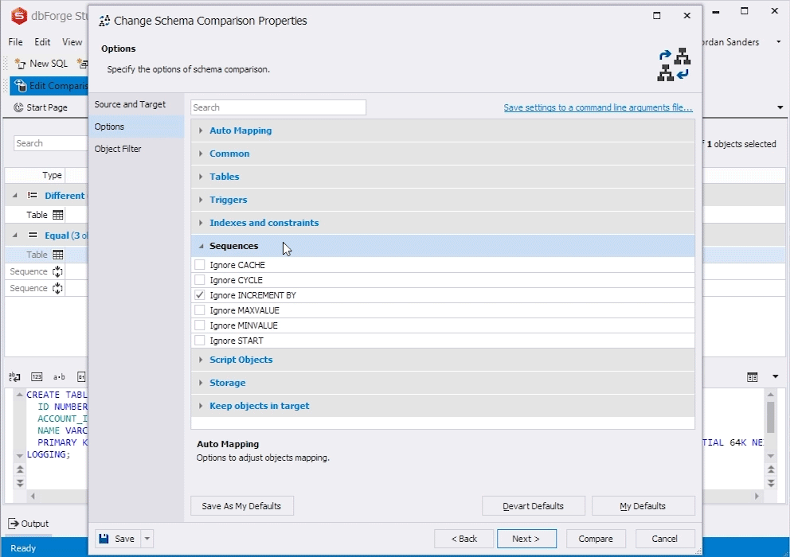Click the second Sequence row icon

[57, 288]
